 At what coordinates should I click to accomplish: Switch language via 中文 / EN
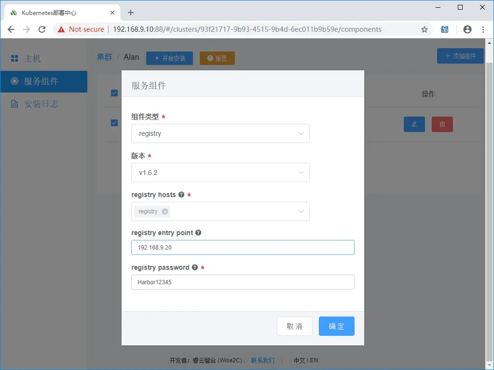[305, 360]
